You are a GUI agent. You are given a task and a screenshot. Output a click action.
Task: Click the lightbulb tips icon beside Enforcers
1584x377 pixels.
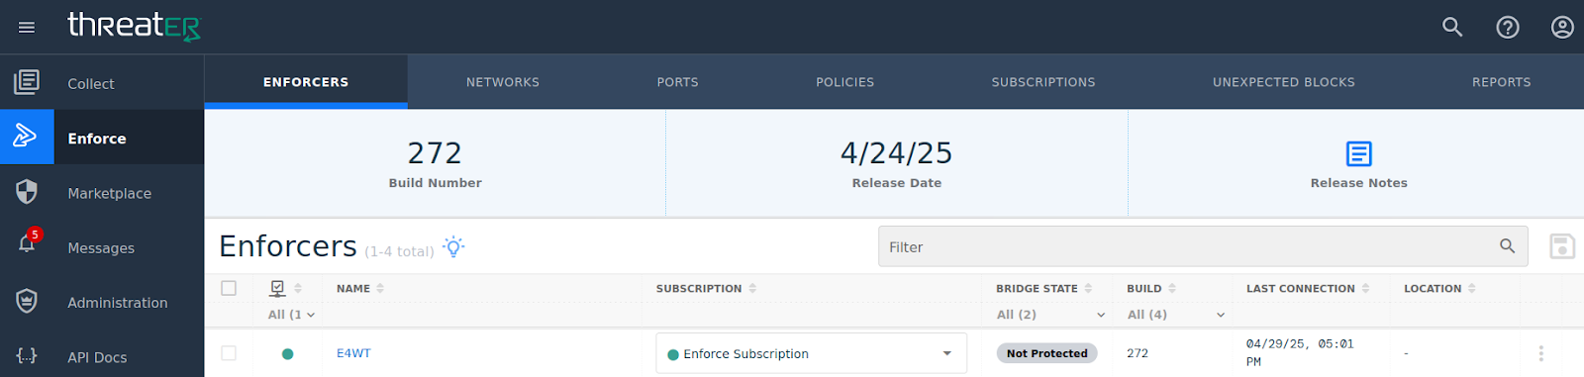[453, 246]
